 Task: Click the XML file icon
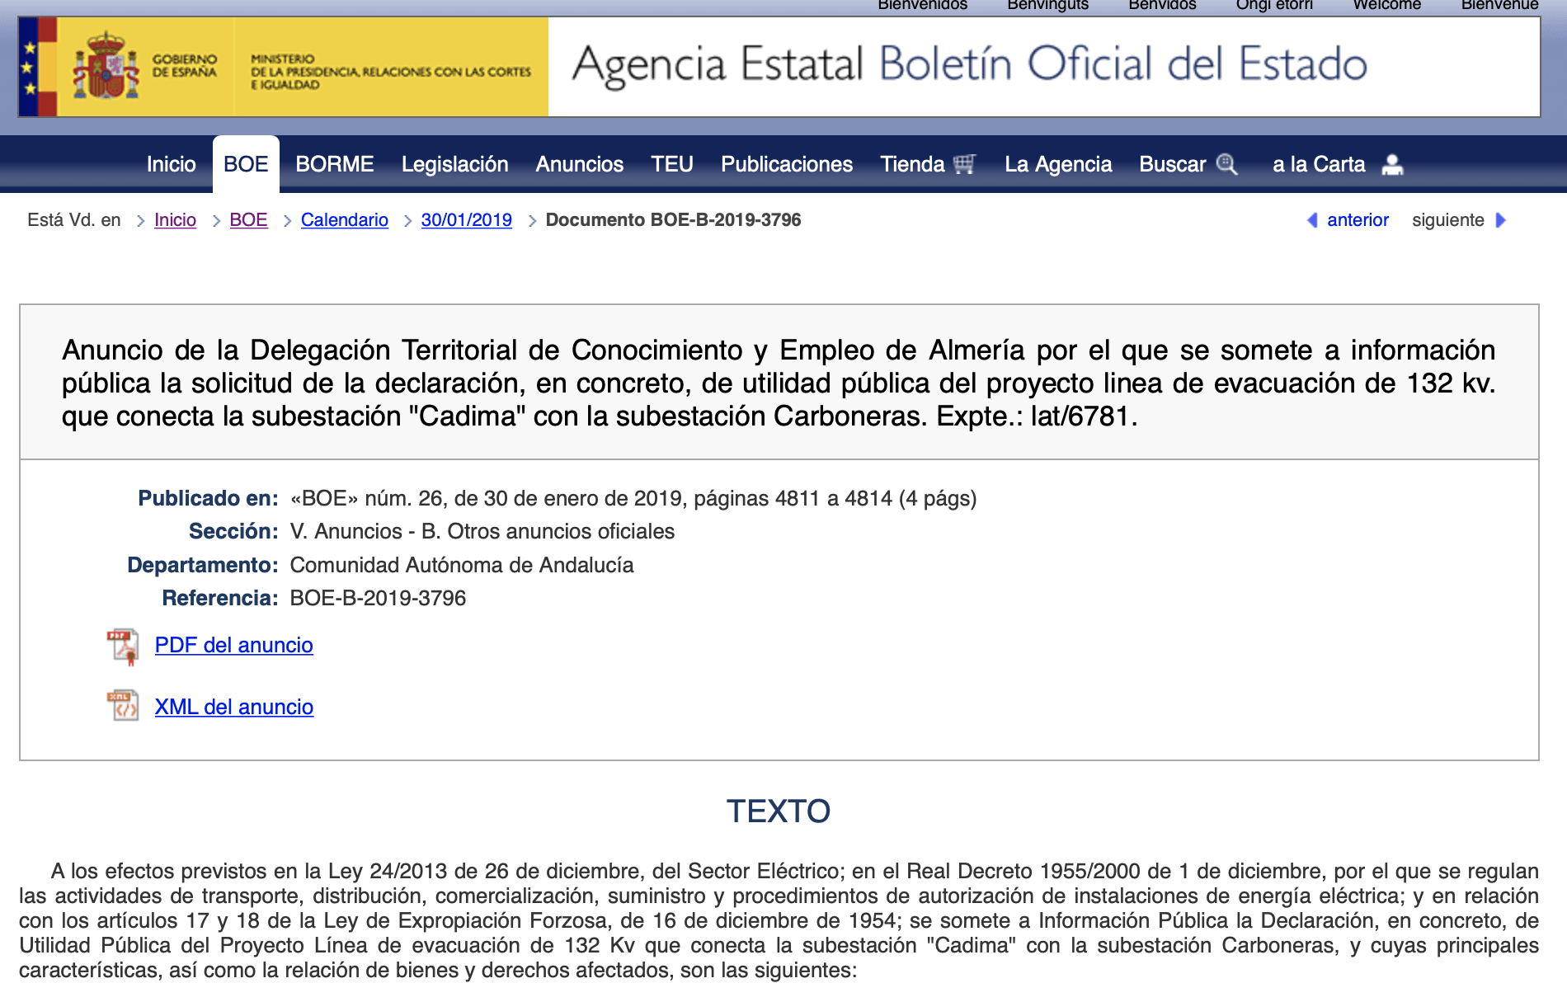click(123, 706)
